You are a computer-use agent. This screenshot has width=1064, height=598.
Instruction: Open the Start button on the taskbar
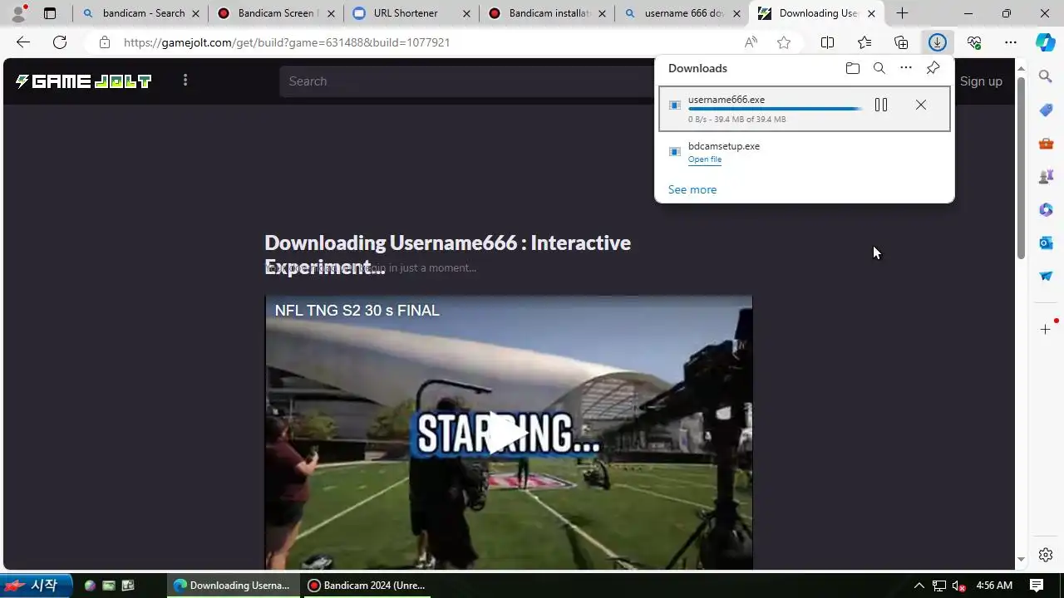click(x=37, y=586)
